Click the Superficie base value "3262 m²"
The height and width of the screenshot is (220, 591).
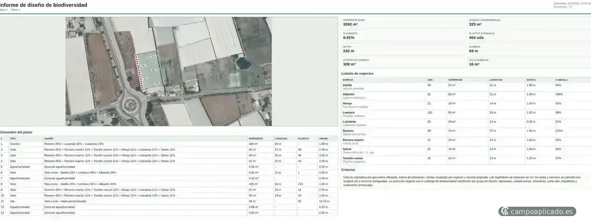[x=351, y=24]
